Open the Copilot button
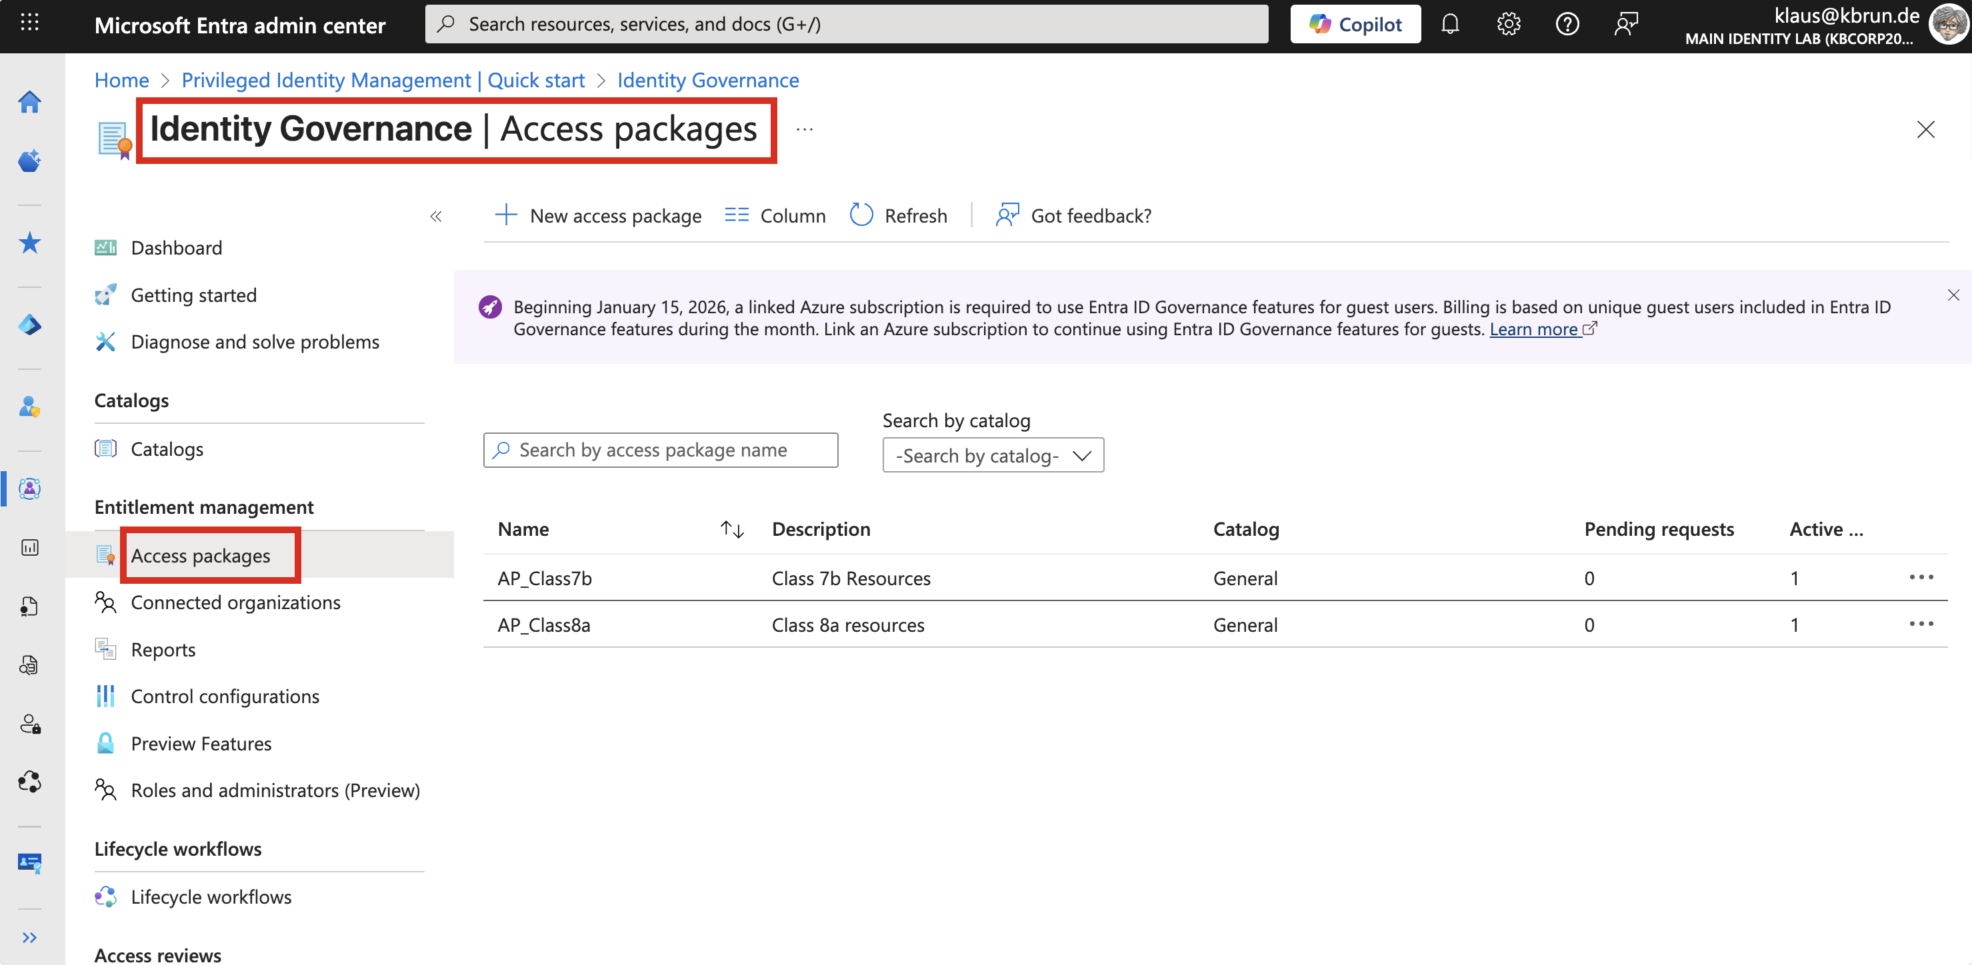This screenshot has width=1972, height=965. [1355, 25]
